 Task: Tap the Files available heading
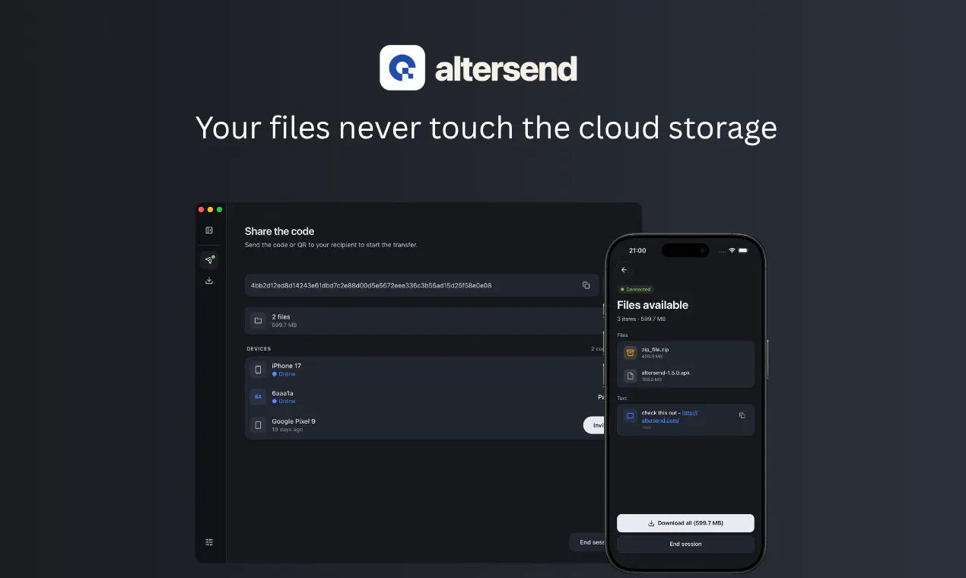coord(653,305)
